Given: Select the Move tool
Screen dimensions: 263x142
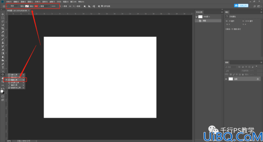Looking at the screenshot, I should [x=3, y=14].
